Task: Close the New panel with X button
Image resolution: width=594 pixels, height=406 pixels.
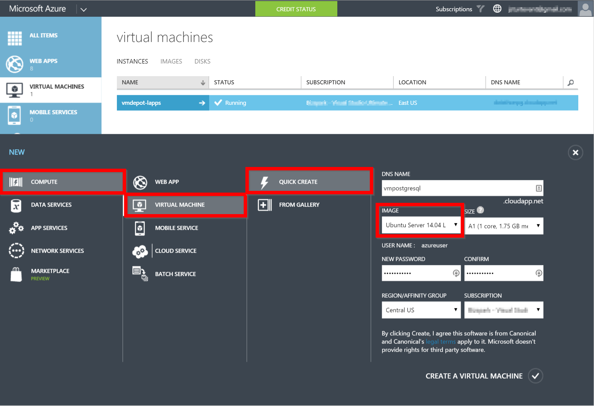Action: (576, 152)
